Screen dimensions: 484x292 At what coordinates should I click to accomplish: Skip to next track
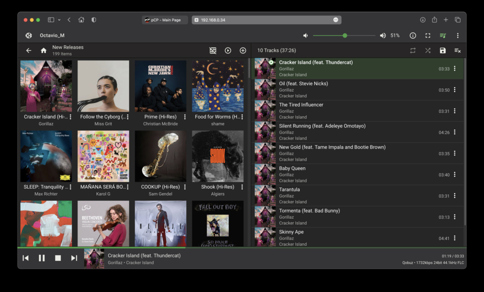pos(74,258)
